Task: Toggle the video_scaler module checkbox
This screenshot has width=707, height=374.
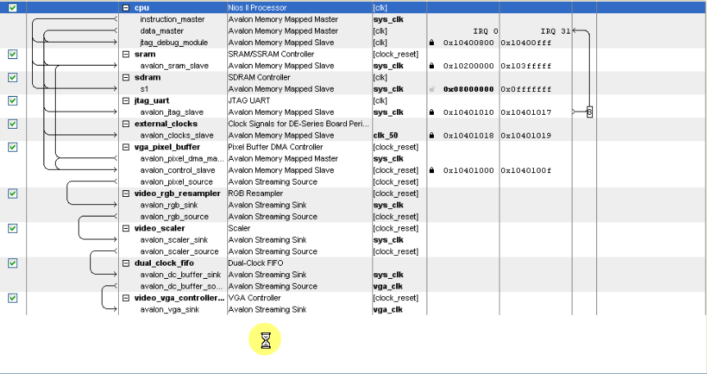Action: [12, 228]
